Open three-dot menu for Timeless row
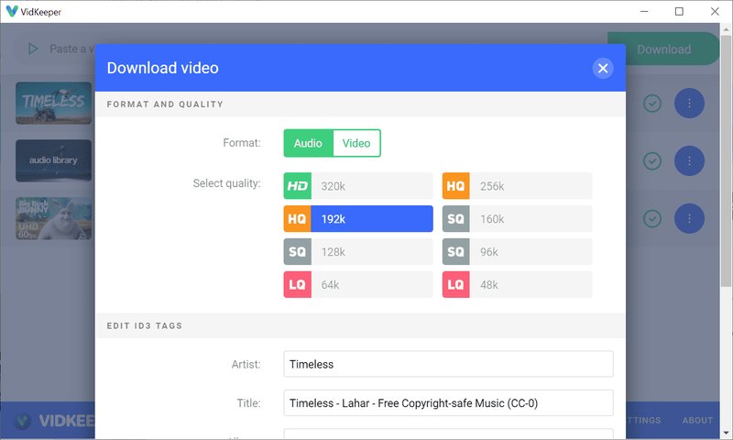Image resolution: width=733 pixels, height=440 pixels. click(x=689, y=103)
